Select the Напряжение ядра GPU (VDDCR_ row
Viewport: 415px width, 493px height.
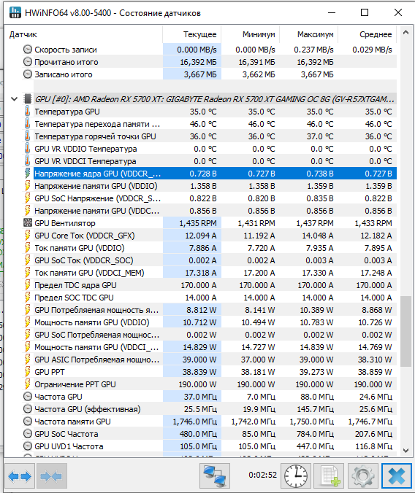pos(215,174)
